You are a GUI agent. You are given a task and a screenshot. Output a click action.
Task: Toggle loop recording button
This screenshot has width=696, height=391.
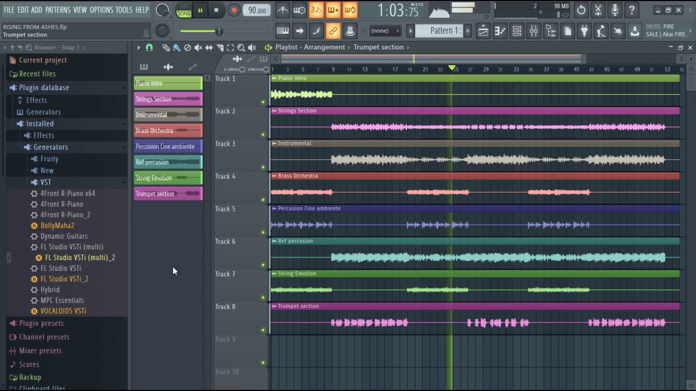coord(350,10)
